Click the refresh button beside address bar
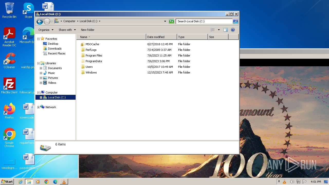This screenshot has width=329, height=185. coord(171,21)
